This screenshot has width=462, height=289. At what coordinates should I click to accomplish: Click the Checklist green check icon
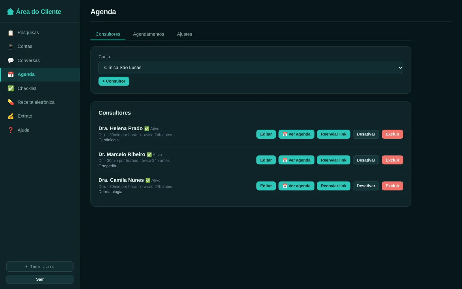(x=11, y=88)
